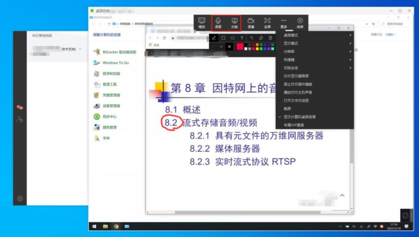The width and height of the screenshot is (419, 237).
Task: Open 管理工具 in Control Panel
Action: click(x=105, y=85)
